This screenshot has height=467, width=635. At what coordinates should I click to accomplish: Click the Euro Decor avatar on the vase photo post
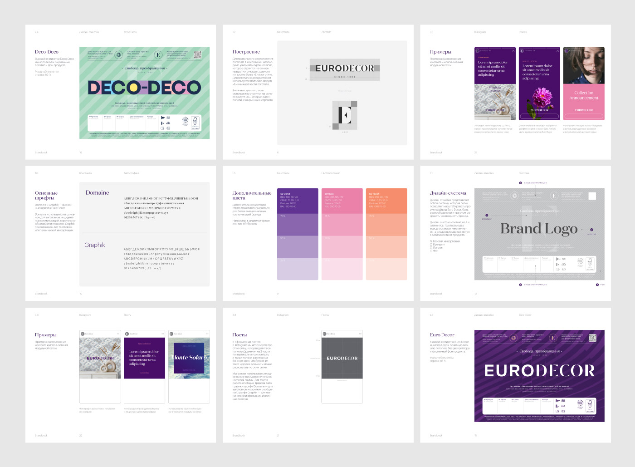pos(83,334)
